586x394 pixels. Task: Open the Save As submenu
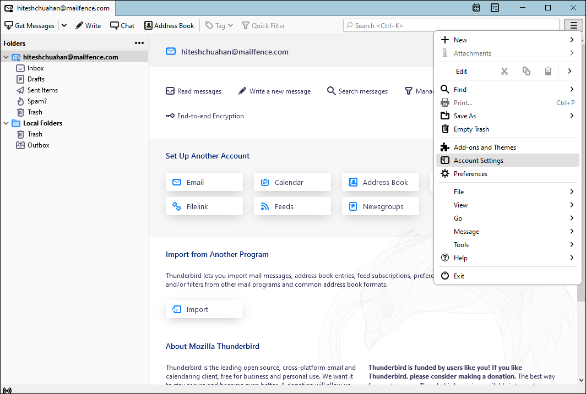click(x=508, y=116)
